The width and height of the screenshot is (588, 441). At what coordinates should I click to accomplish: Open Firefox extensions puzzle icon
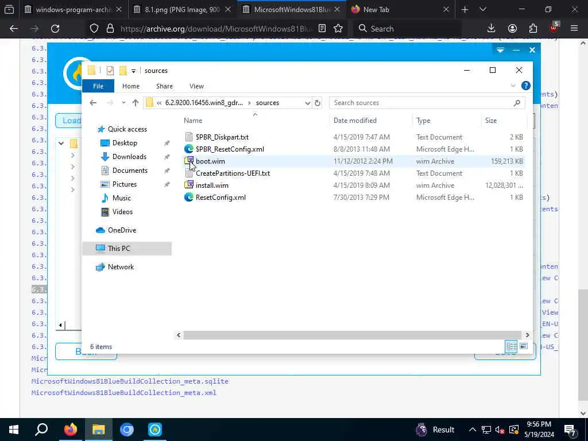pyautogui.click(x=533, y=29)
